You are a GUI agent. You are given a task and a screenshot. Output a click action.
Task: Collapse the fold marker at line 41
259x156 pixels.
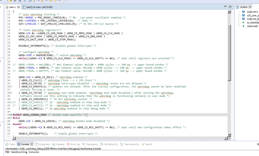click(x=11, y=102)
